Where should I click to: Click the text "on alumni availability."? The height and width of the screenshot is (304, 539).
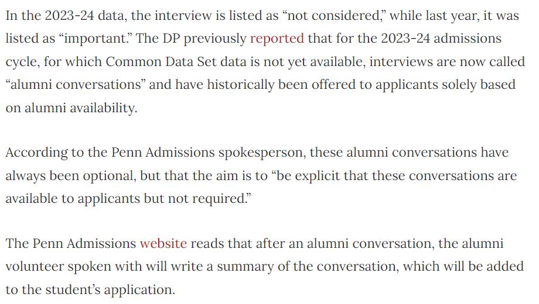(71, 108)
